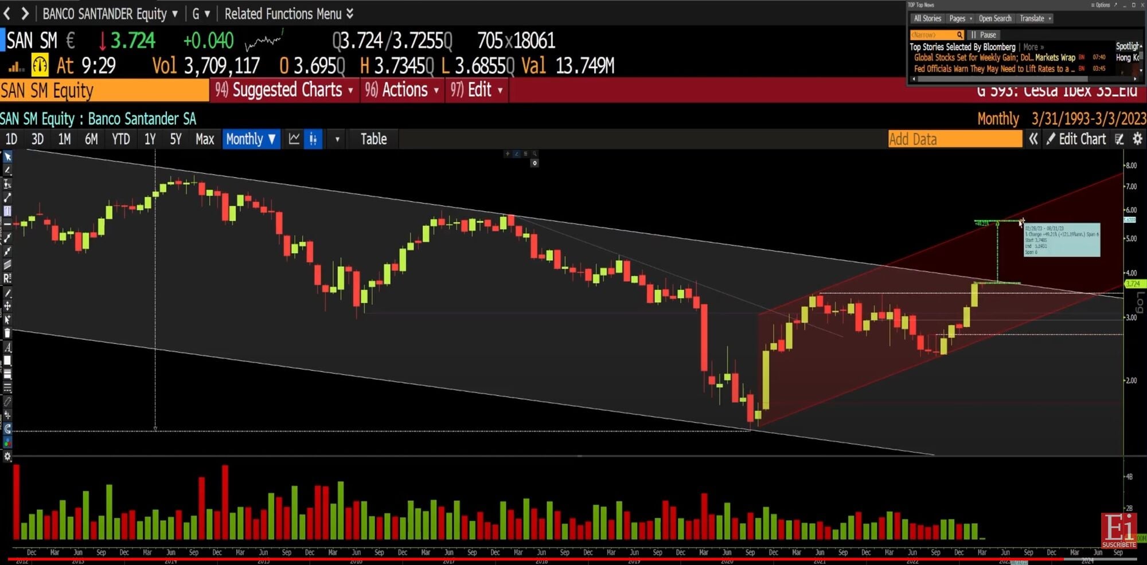
Task: Click Open Search in Top News window
Action: [995, 18]
